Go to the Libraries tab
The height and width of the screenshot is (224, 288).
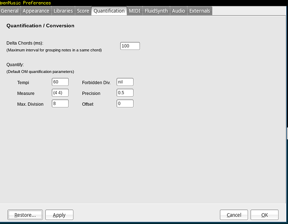(x=63, y=11)
